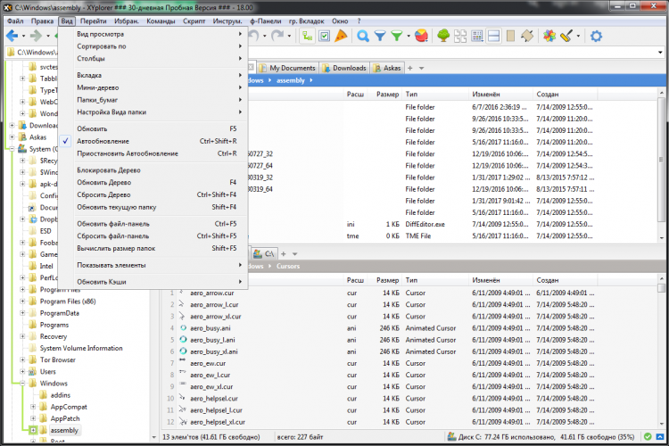Expand the Users tree node
The width and height of the screenshot is (669, 446).
pyautogui.click(x=22, y=372)
